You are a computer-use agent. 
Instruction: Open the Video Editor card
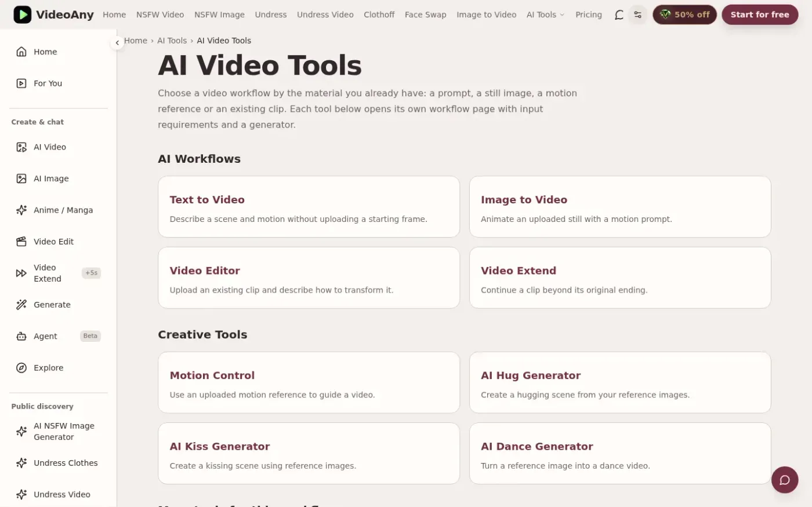pos(309,278)
